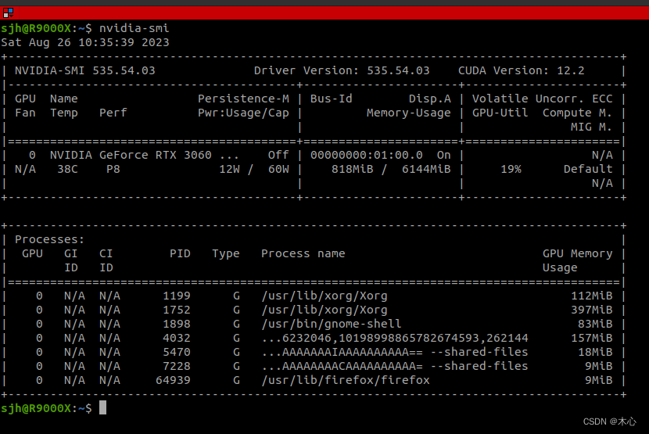
Task: Click the date line 'Sat Aug 26 10:35:39 2023'
Action: (85, 43)
